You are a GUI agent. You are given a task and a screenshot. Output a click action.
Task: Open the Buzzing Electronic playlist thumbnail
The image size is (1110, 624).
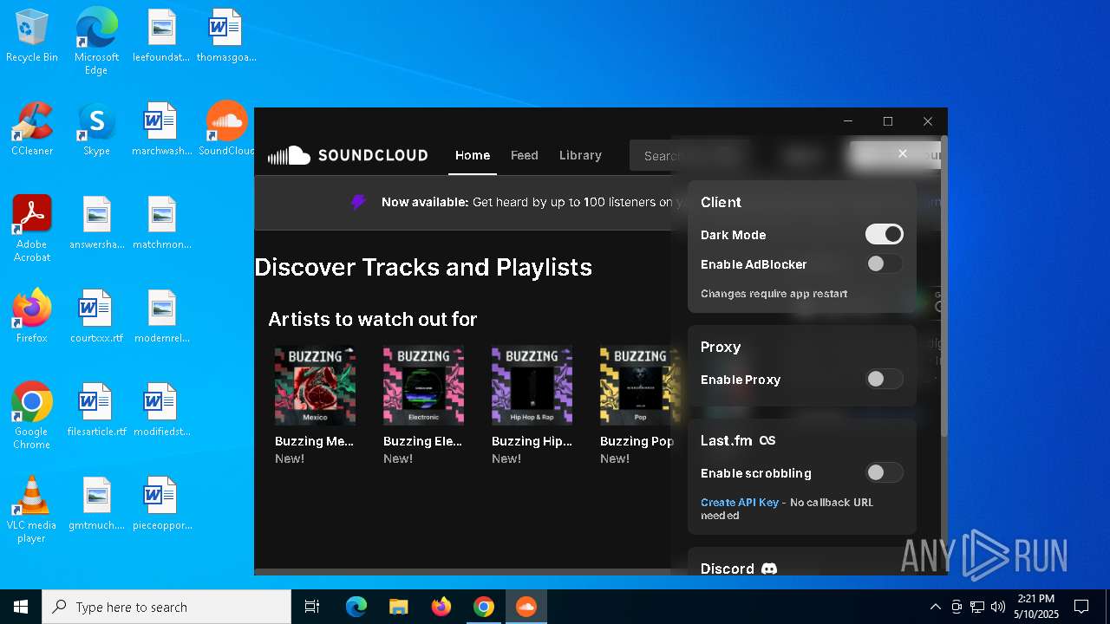(x=423, y=385)
